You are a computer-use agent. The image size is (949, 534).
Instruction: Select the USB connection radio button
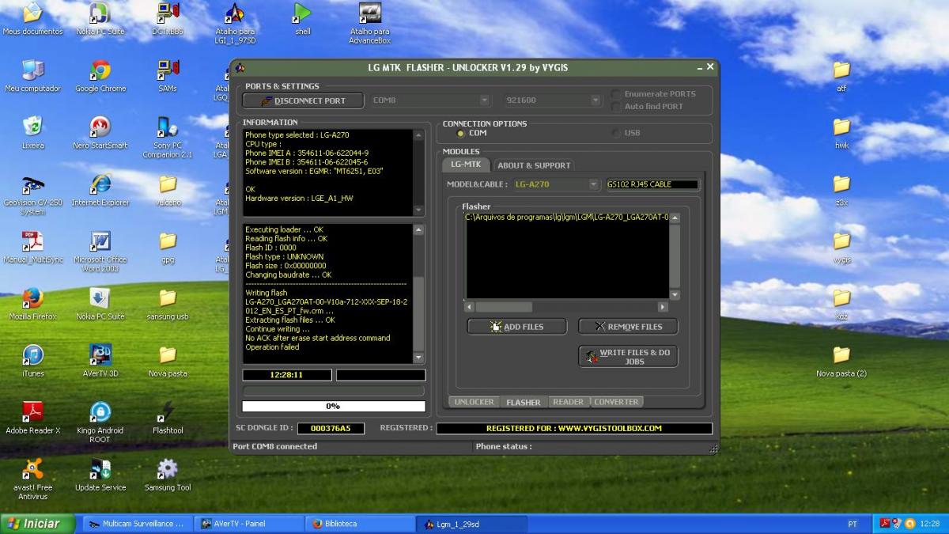point(616,133)
